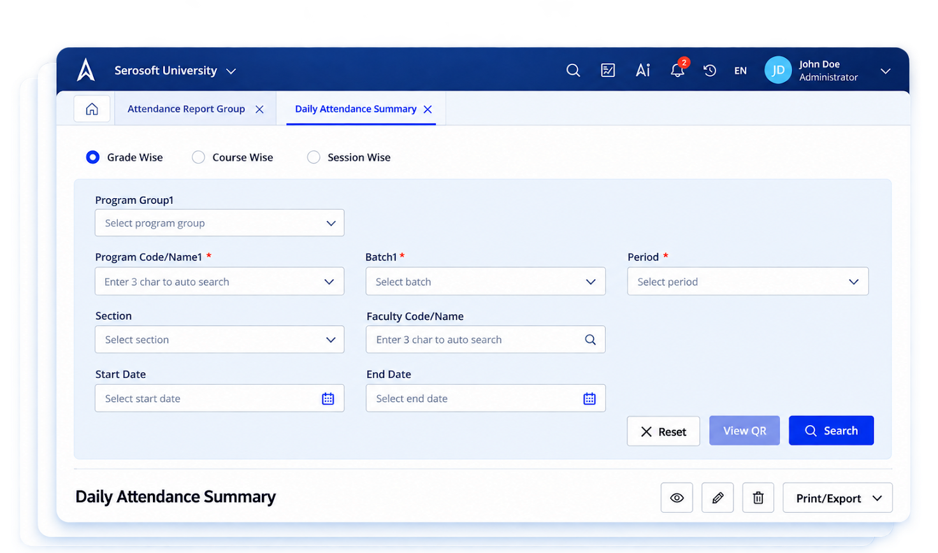Launch the AI assistant icon

[x=643, y=70]
